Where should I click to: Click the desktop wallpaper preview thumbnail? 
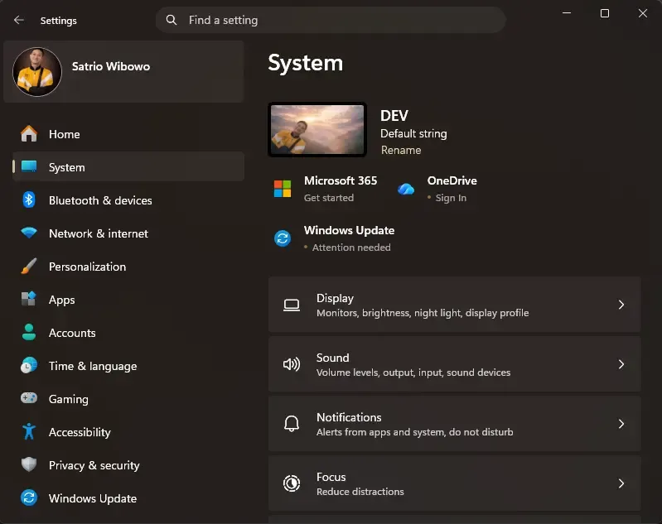[317, 129]
